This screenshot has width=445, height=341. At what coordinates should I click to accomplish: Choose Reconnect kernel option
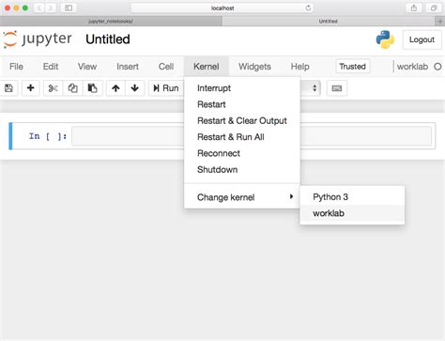coord(242,153)
